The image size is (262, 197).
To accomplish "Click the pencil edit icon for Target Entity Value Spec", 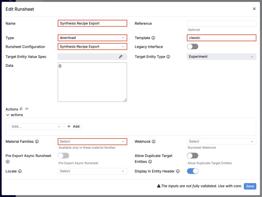I will (x=121, y=57).
